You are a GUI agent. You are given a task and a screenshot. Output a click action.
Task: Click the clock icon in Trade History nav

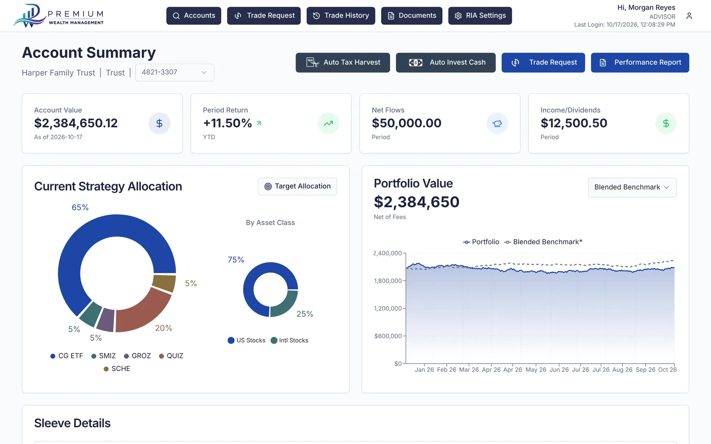[316, 16]
